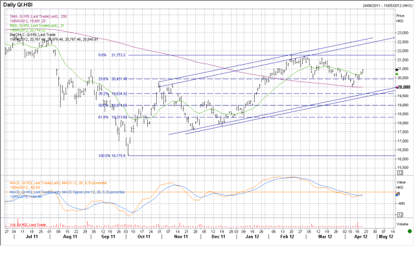Click the black last-trade marker on price axis

click(397, 69)
